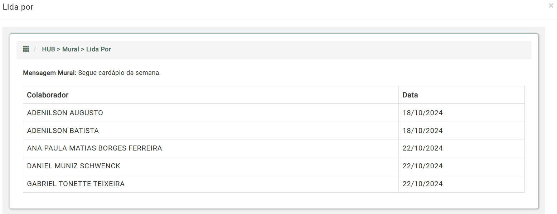557x214 pixels.
Task: Select the ADENILSON BATISTA row
Action: pos(274,131)
